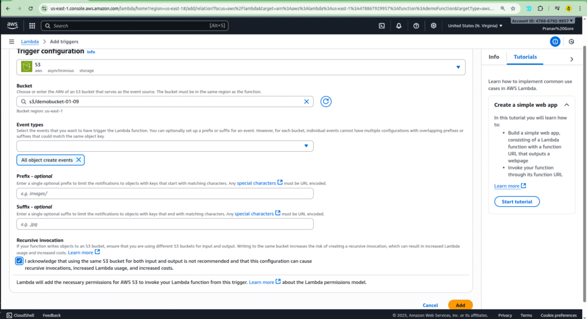Open the Account ID dropdown
The image size is (587, 319).
click(x=542, y=21)
